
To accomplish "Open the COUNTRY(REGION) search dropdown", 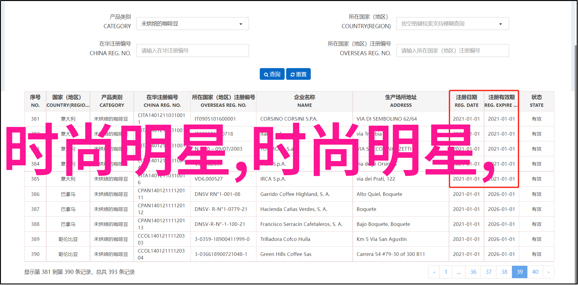I will click(x=453, y=24).
